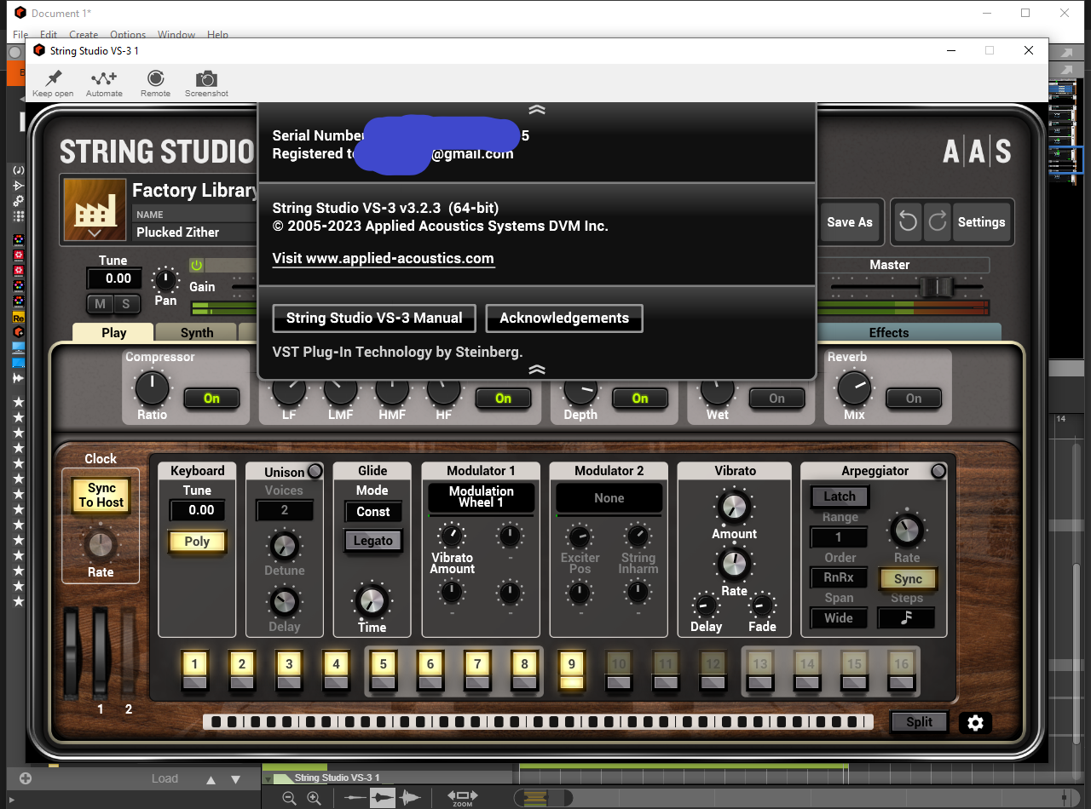Zoom out with the magnifier minus icon
This screenshot has height=809, width=1091.
(x=289, y=798)
